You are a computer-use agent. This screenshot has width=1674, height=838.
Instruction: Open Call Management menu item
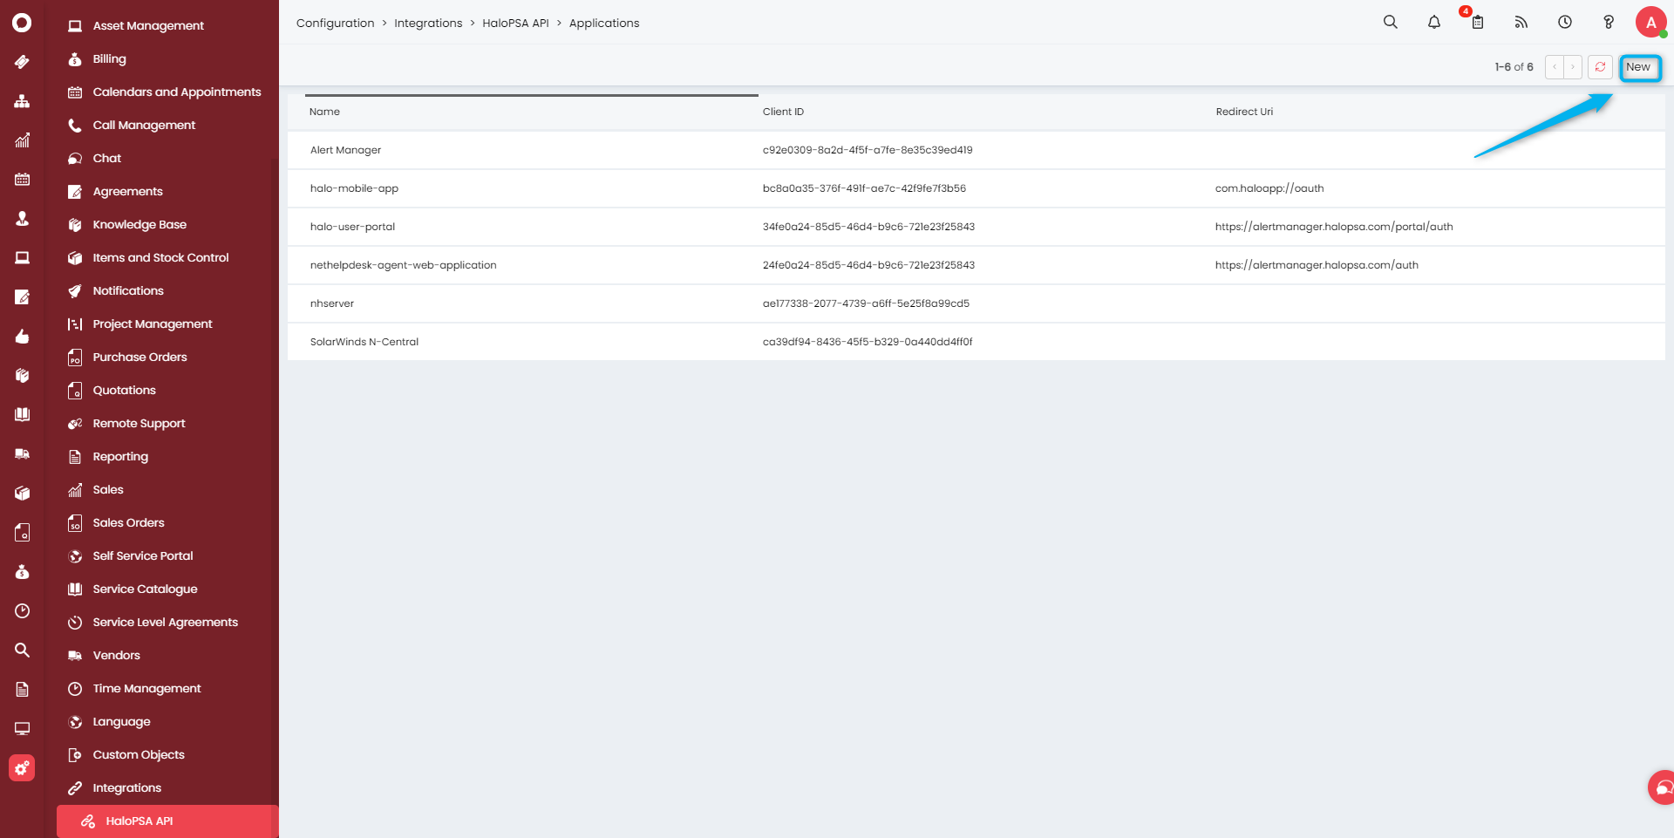click(x=144, y=126)
